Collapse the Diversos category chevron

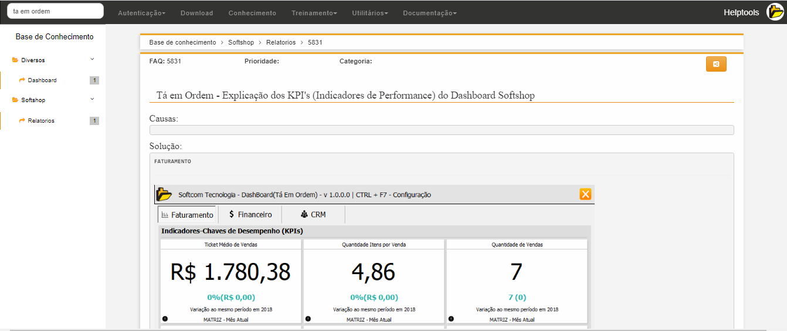(92, 59)
